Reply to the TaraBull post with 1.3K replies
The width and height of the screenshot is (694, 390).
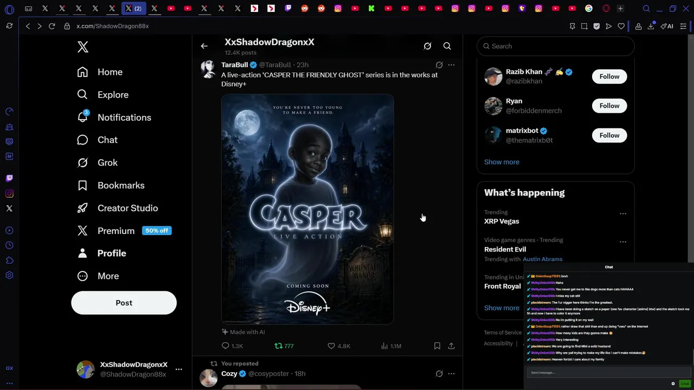[232, 346]
